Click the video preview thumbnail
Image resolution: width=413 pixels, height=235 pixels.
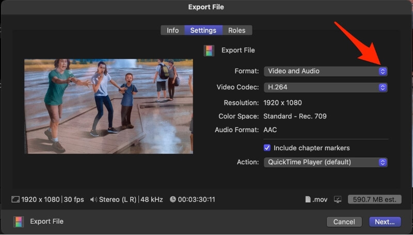pyautogui.click(x=108, y=106)
